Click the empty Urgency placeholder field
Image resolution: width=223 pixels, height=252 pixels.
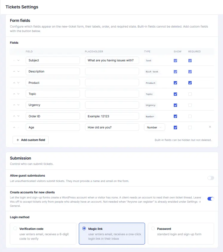click(112, 105)
